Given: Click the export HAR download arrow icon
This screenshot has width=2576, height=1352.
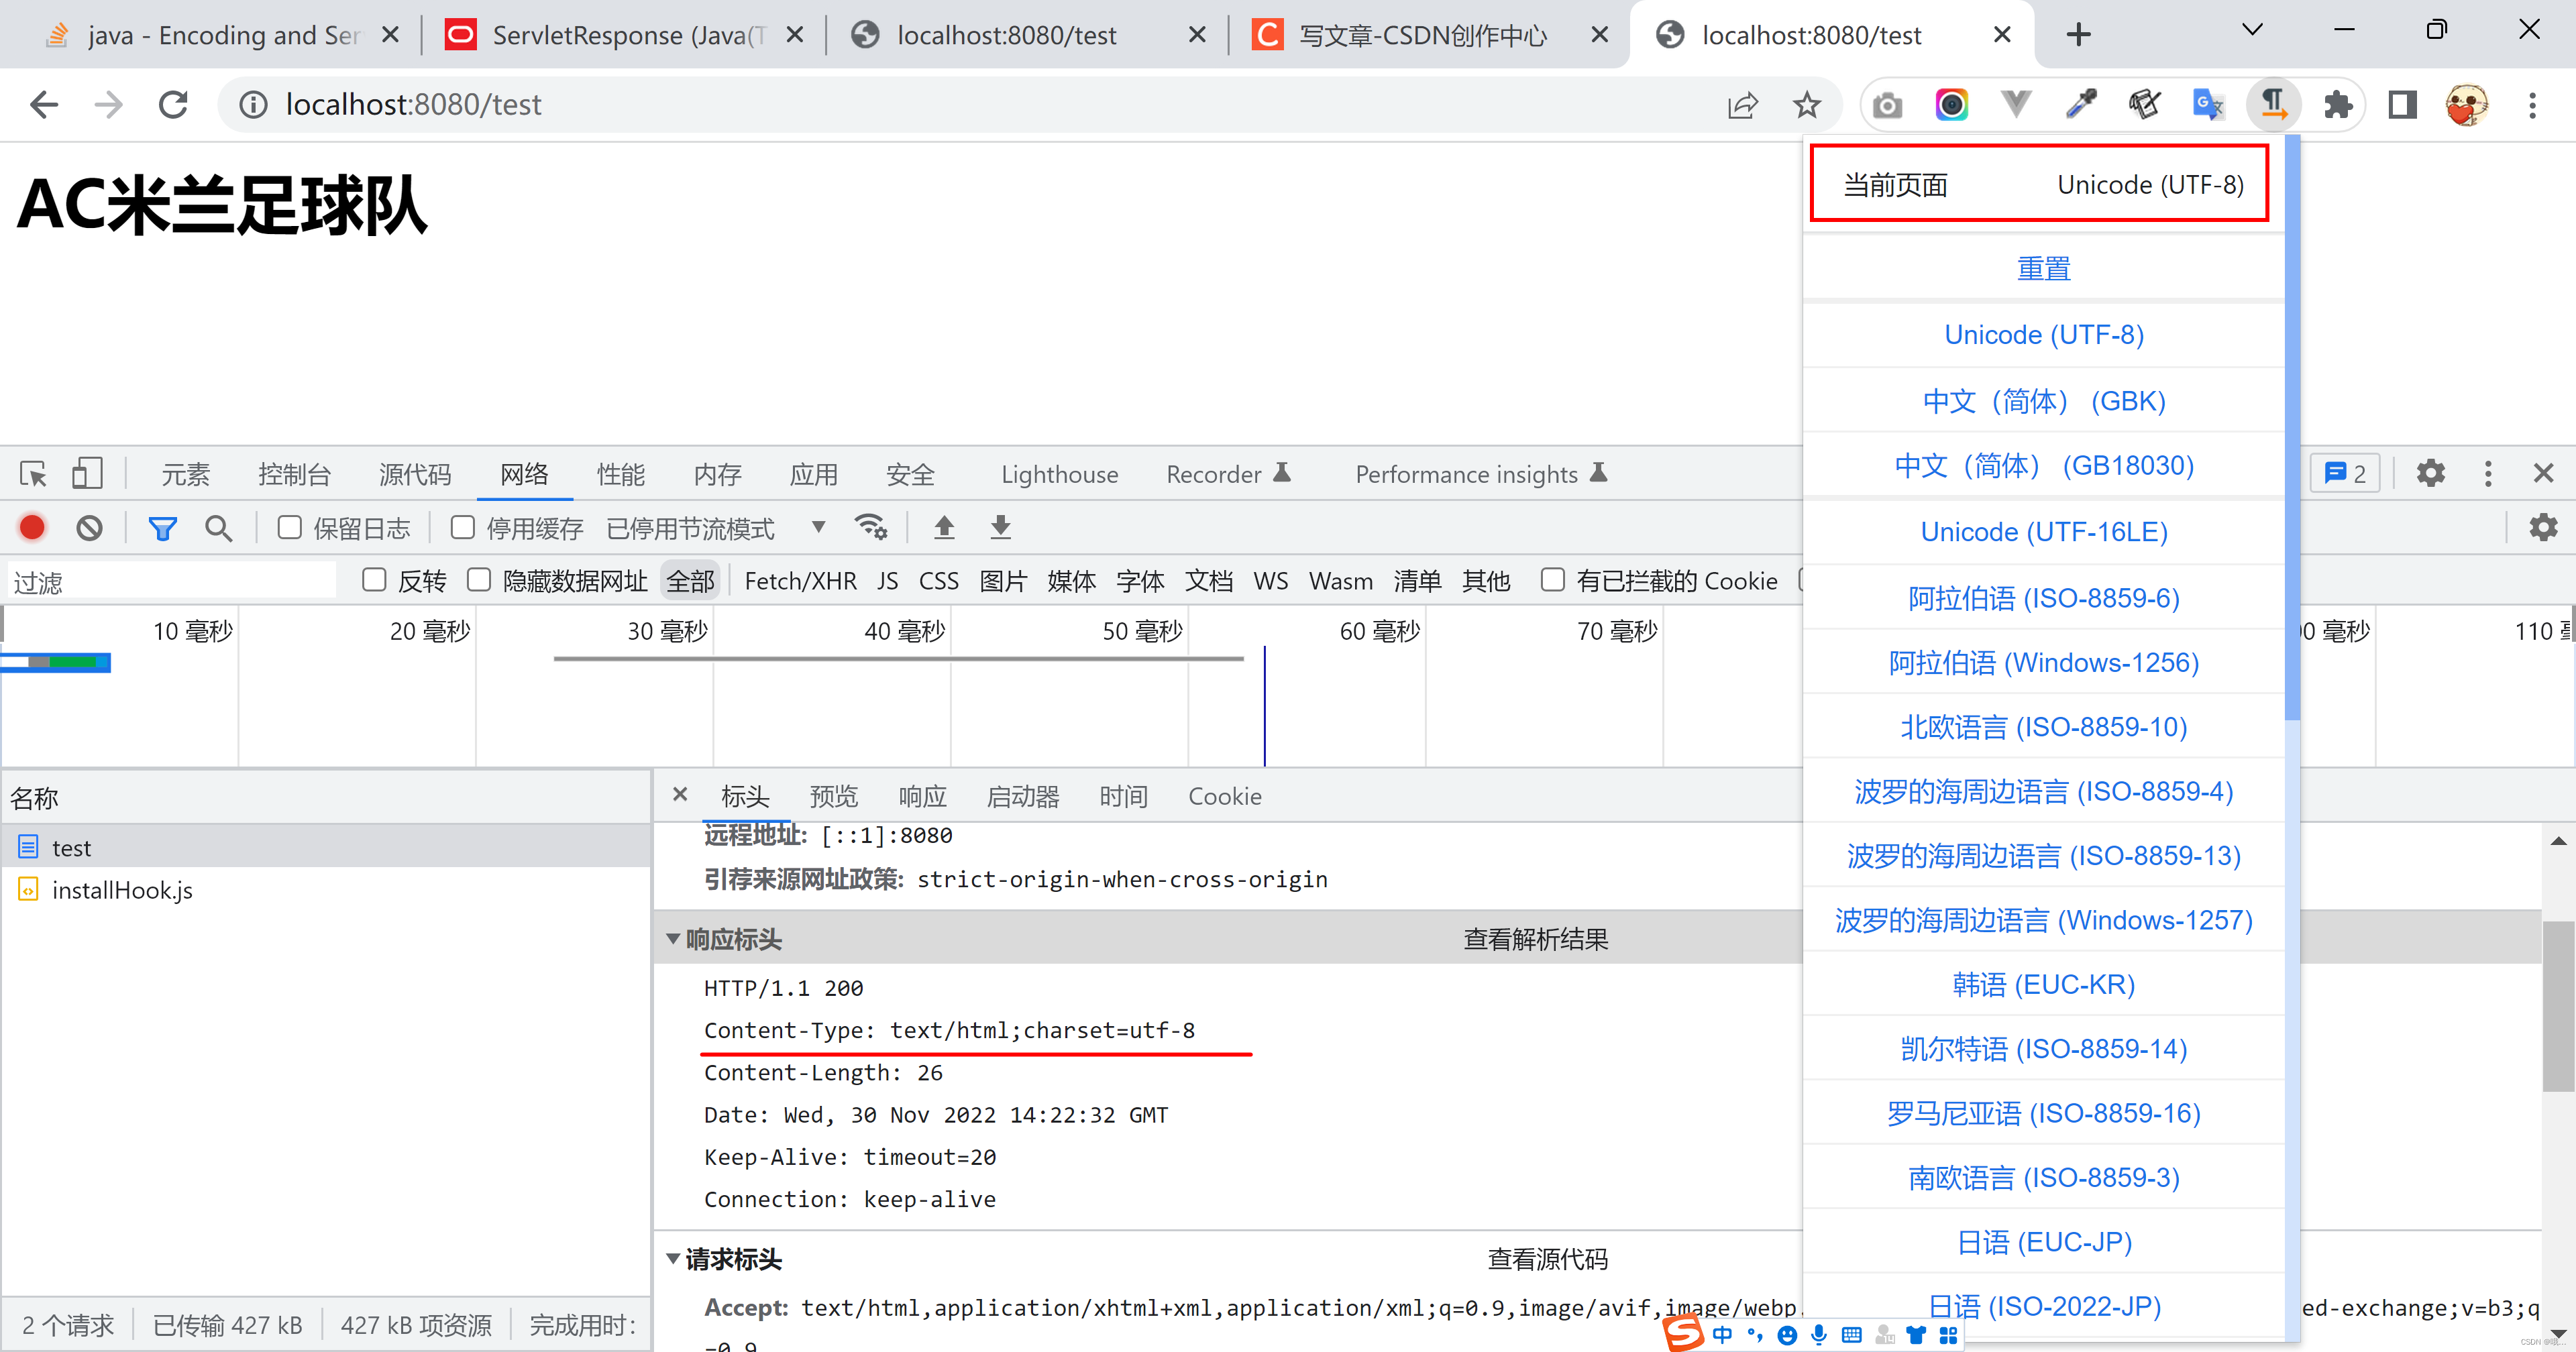Looking at the screenshot, I should pyautogui.click(x=1000, y=527).
